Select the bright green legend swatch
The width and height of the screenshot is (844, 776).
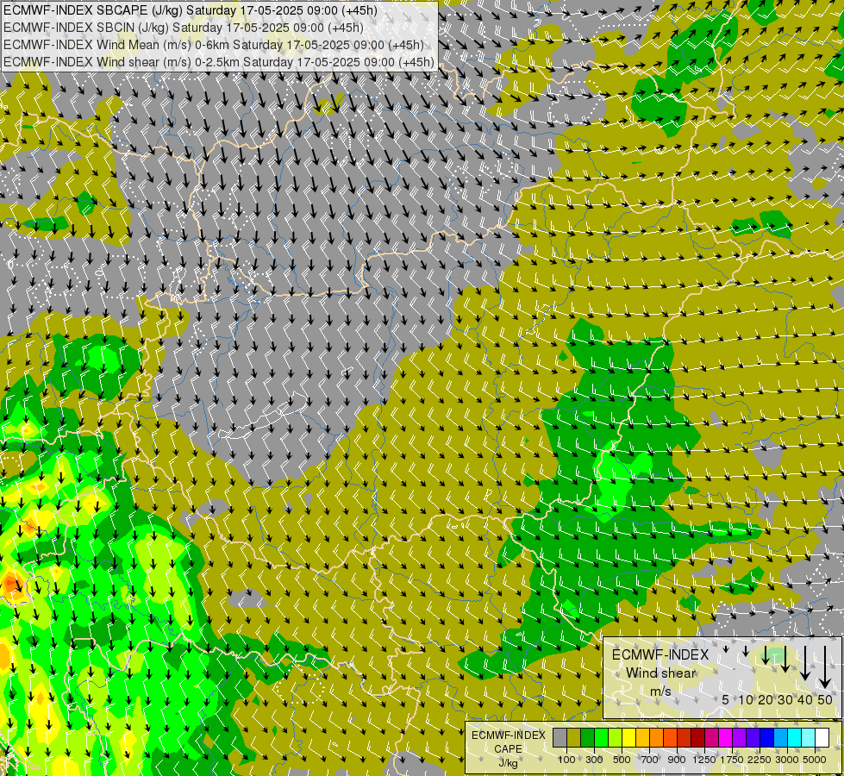tap(601, 738)
